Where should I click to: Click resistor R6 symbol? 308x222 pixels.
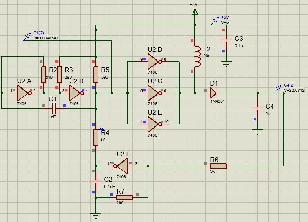(x=218, y=166)
